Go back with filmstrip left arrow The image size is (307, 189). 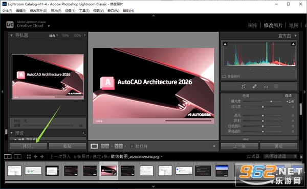[36, 156]
